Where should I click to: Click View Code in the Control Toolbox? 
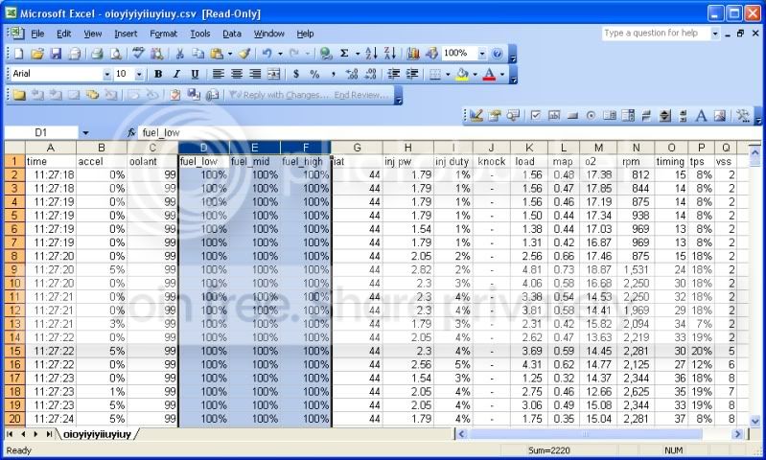pyautogui.click(x=513, y=116)
